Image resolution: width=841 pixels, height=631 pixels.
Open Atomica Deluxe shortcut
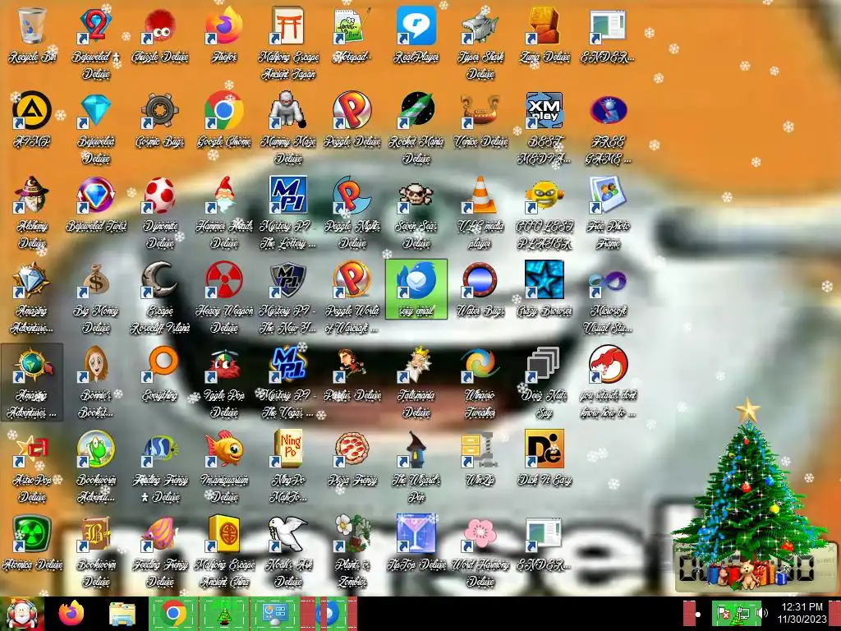[x=32, y=543]
